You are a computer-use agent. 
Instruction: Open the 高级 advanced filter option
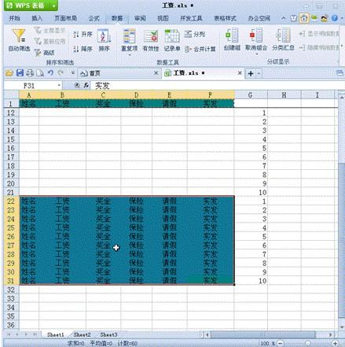coord(45,53)
